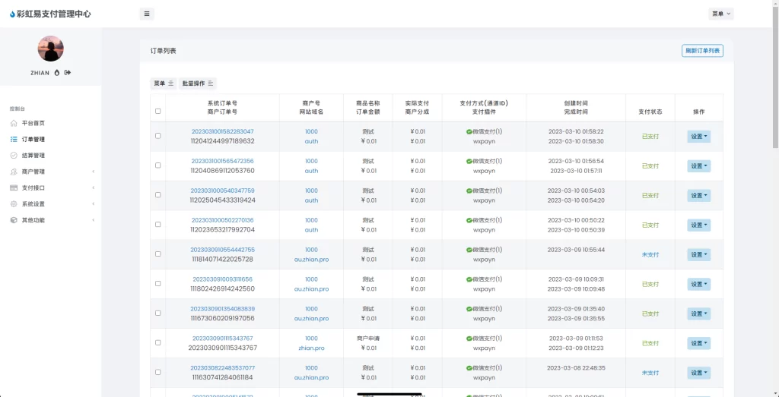
Task: Tick the select-all checkbox in table header
Action: click(158, 112)
